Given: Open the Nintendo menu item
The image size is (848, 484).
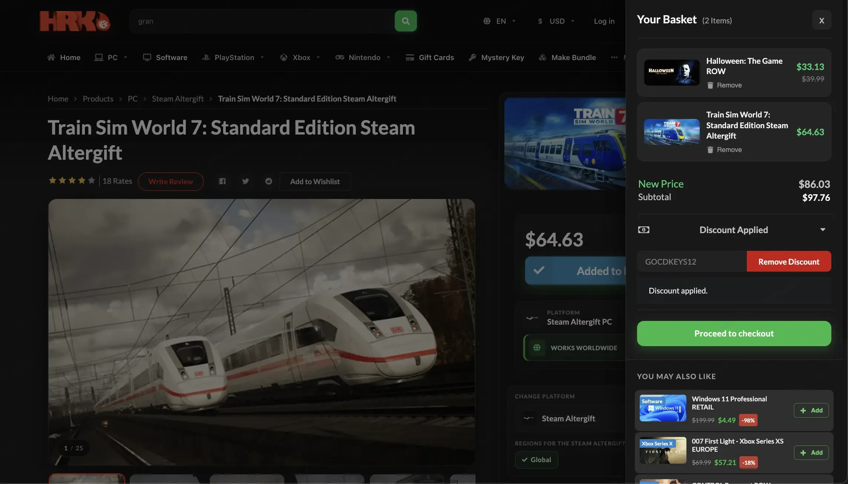Looking at the screenshot, I should 363,57.
